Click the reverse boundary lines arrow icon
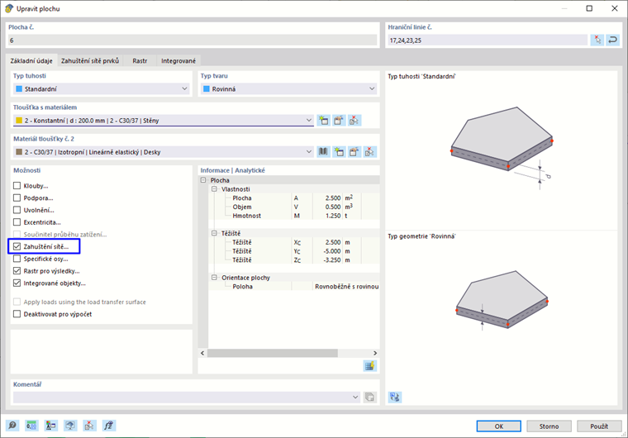 [x=612, y=40]
